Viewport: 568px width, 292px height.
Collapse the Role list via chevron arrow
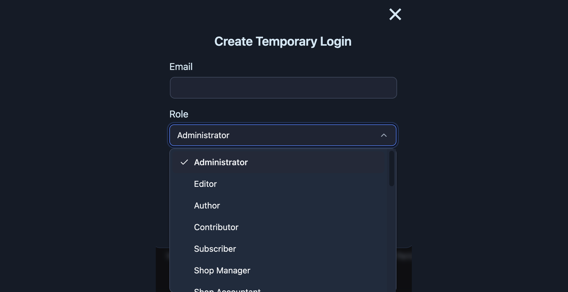pos(384,135)
